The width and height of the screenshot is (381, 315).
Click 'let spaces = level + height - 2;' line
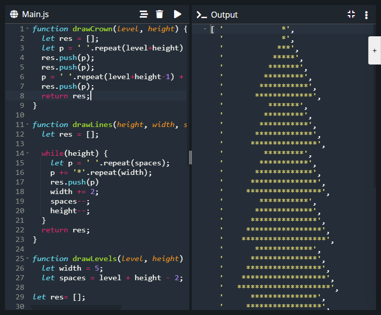[112, 278]
